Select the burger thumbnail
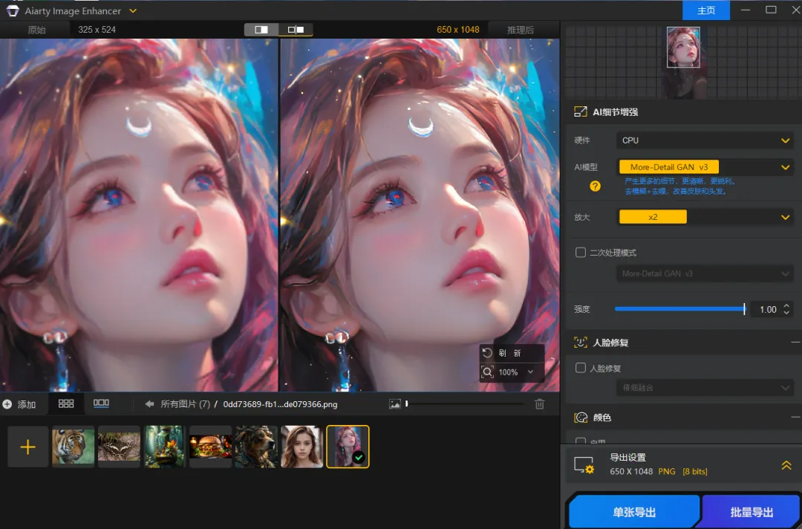Screen dimensions: 802x529 [210, 447]
